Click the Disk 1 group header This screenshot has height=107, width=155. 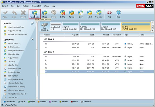(49, 39)
